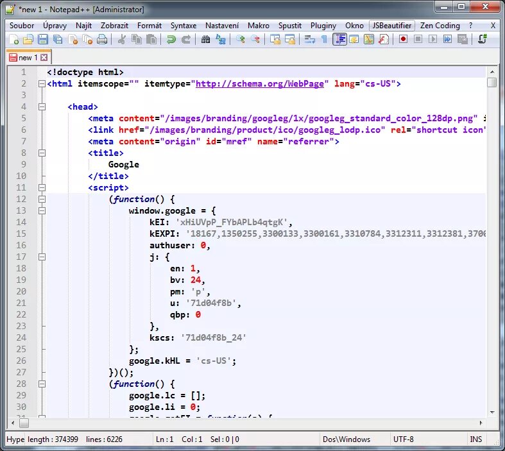The width and height of the screenshot is (505, 451).
Task: Click the Save file toolbar icon
Action: [43, 39]
